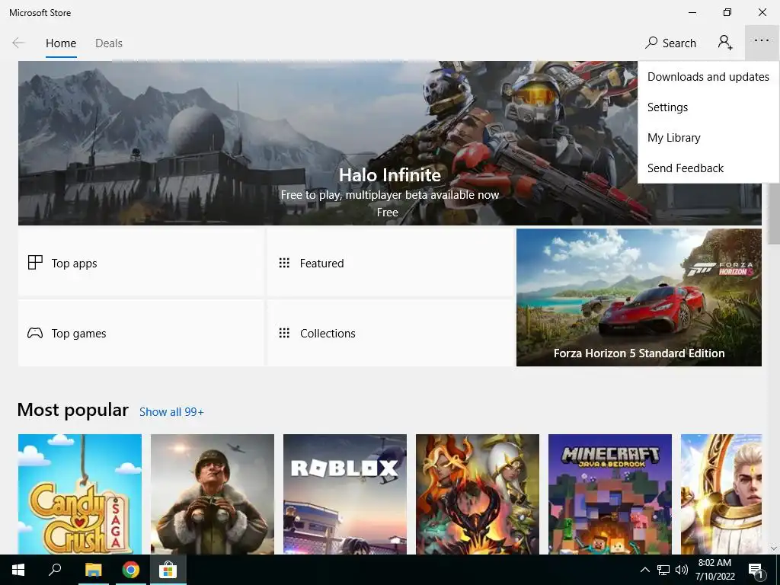Click the Featured dots icon

(x=284, y=263)
